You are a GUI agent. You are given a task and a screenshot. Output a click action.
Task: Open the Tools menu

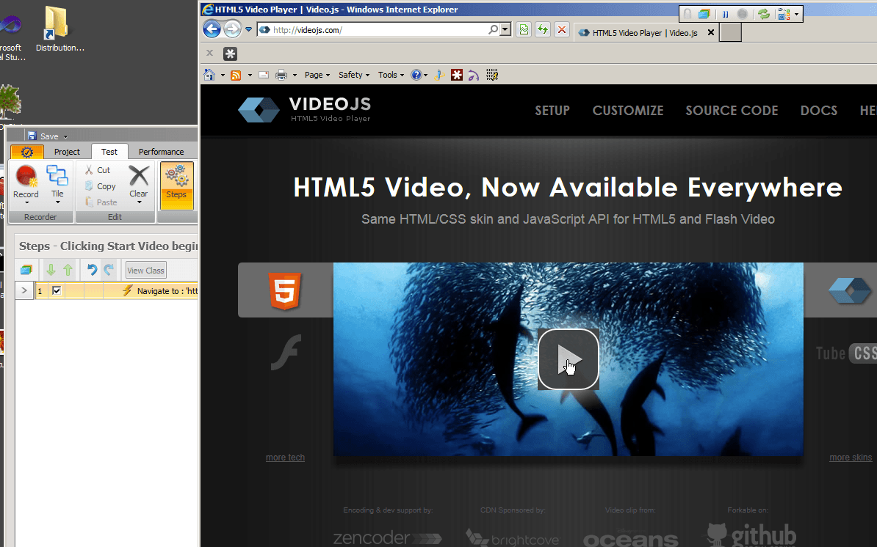point(391,75)
